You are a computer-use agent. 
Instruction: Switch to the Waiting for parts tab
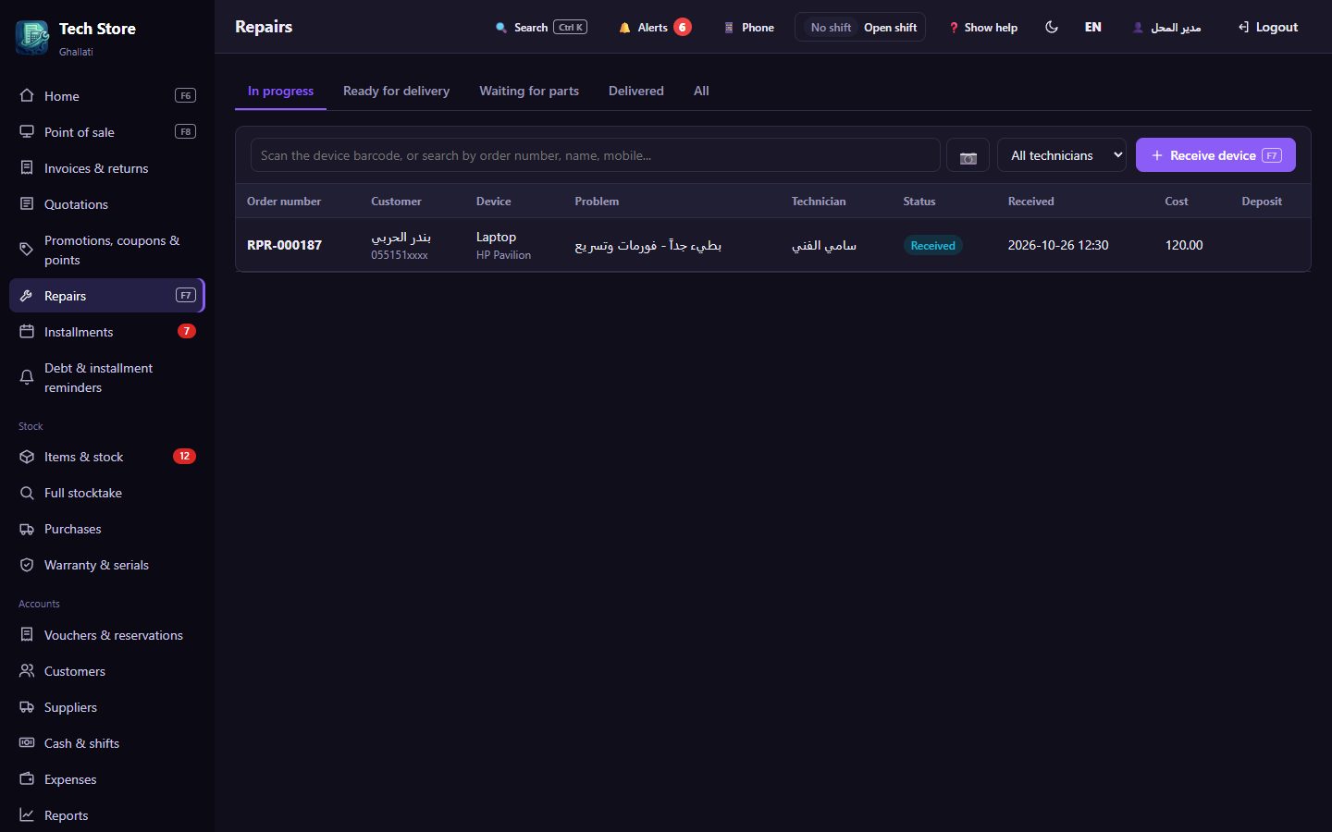529,91
